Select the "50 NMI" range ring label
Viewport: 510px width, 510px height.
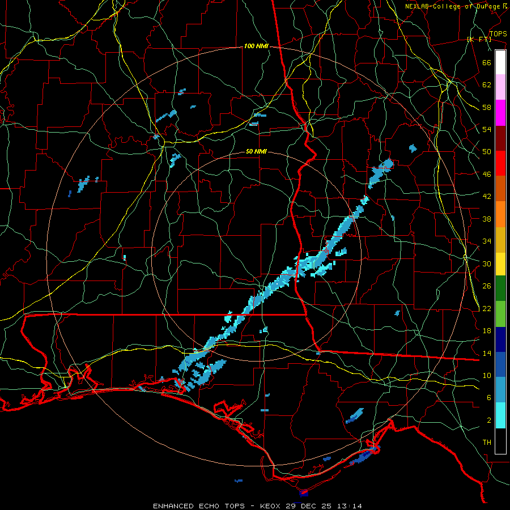click(256, 151)
